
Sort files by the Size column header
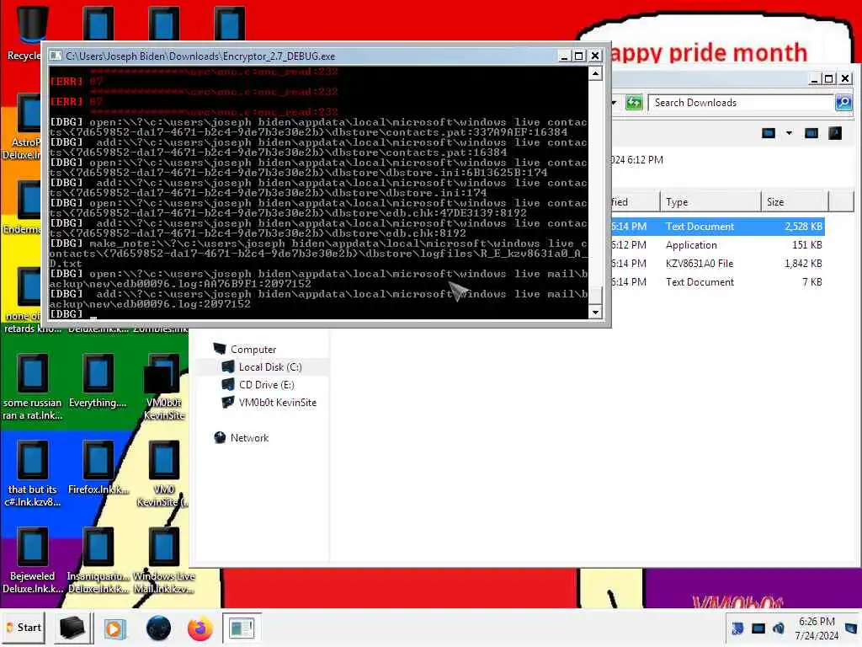click(795, 202)
